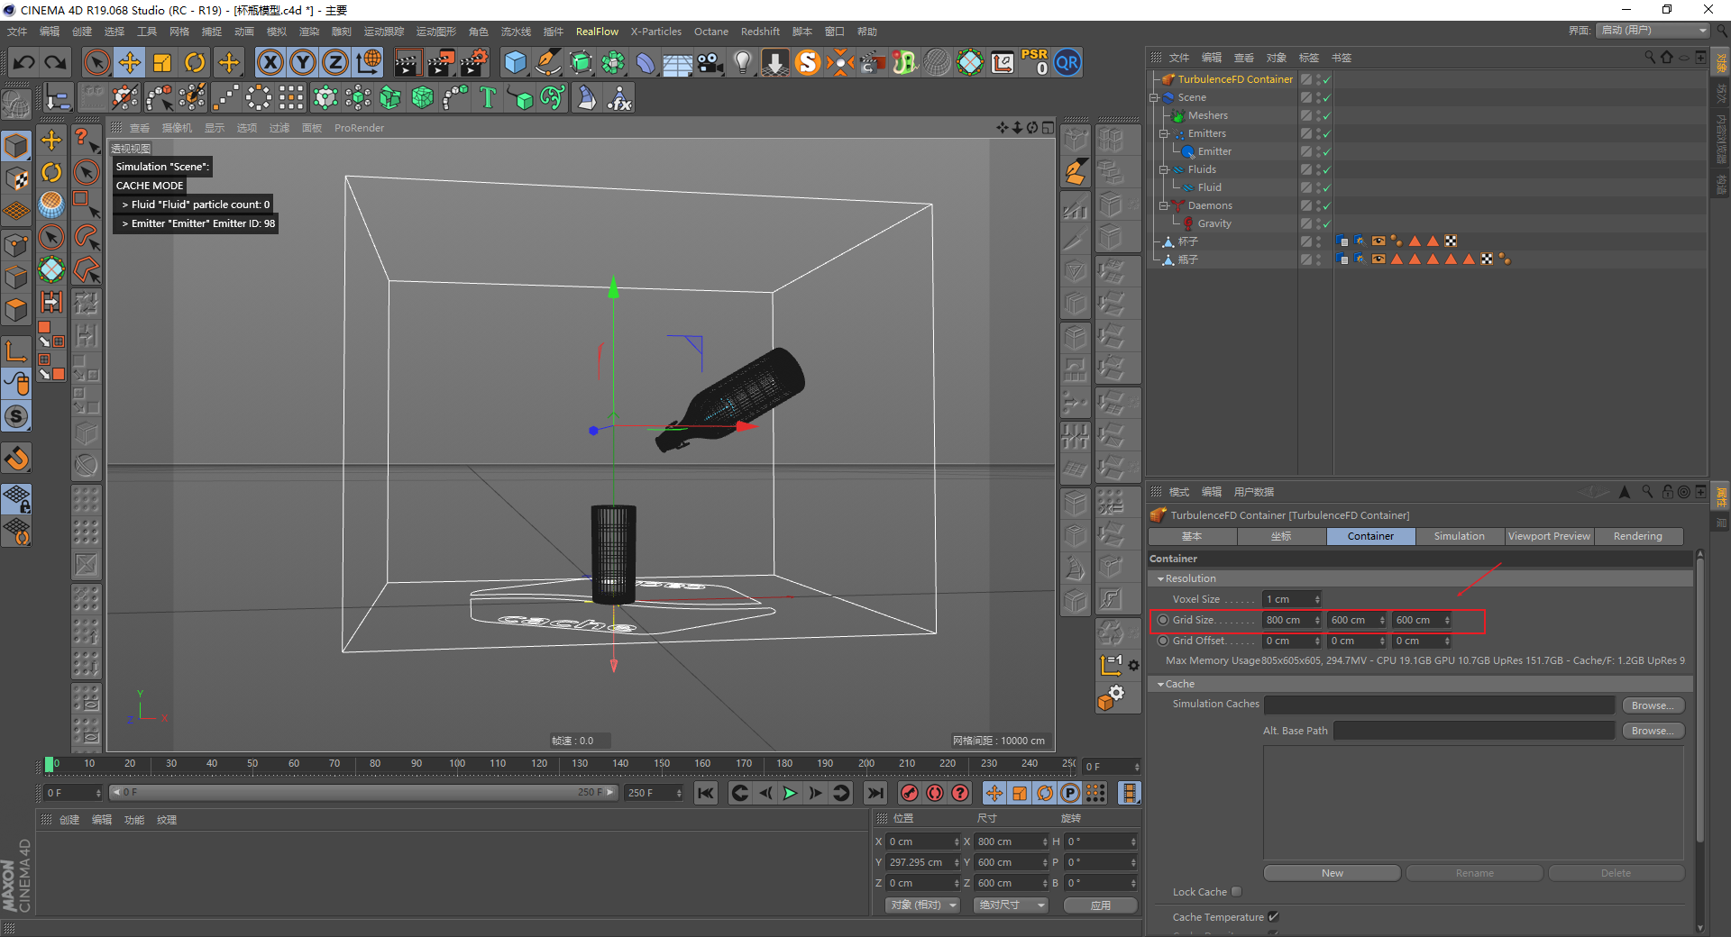Screen dimensions: 1731x937
Task: Uncheck the Cache Temperature checkbox
Action: click(x=1274, y=917)
